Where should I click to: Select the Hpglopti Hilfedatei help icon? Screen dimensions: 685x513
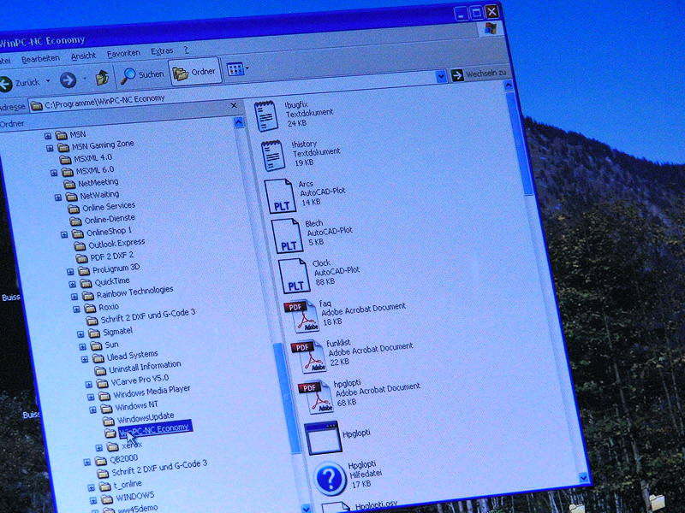331,479
